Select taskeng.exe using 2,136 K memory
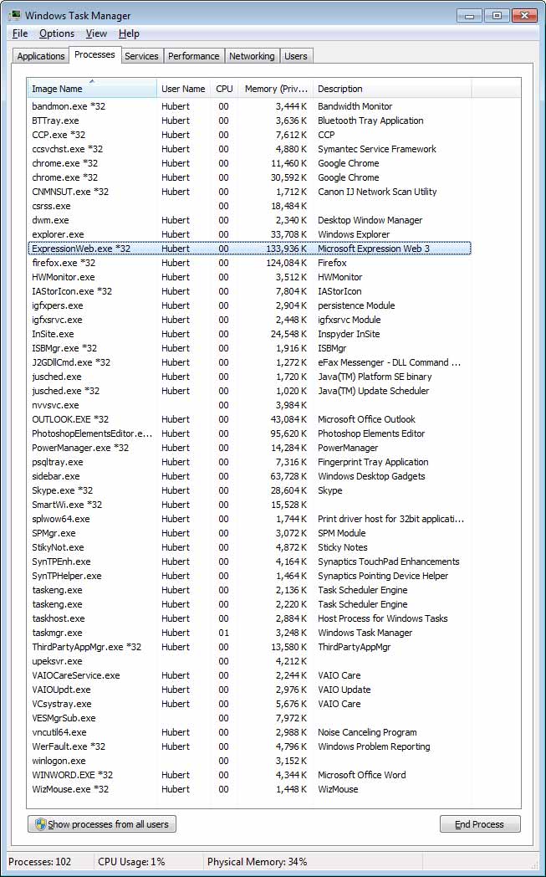The width and height of the screenshot is (546, 877). point(249,590)
